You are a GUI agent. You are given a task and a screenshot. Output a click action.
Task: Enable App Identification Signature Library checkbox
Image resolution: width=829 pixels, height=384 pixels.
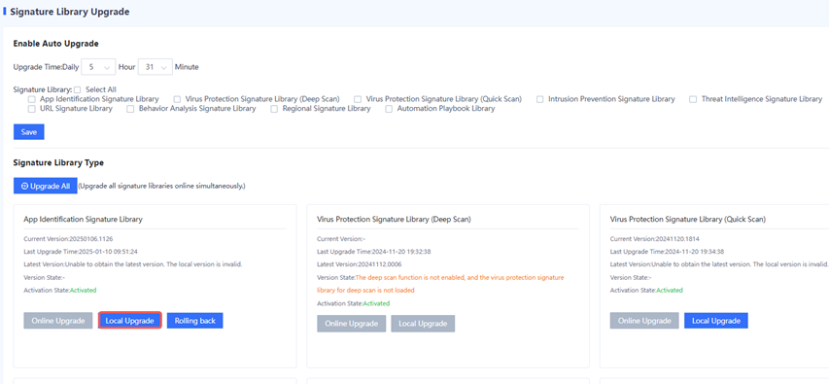coord(32,99)
